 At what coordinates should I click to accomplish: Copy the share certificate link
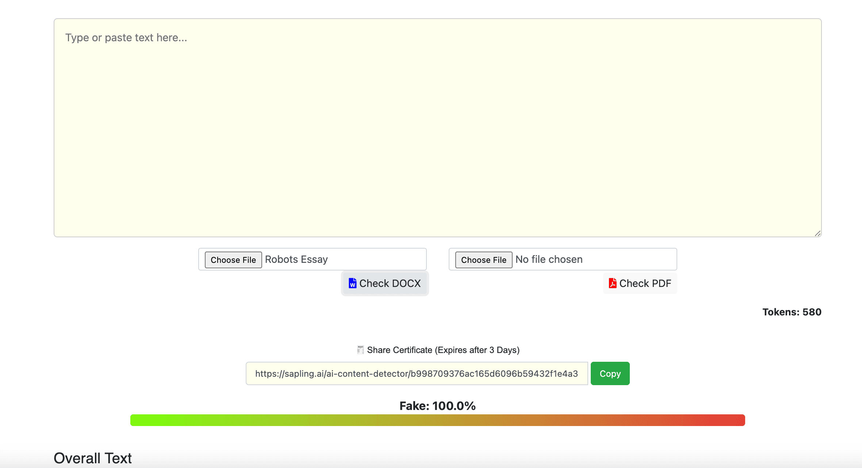[x=610, y=373]
